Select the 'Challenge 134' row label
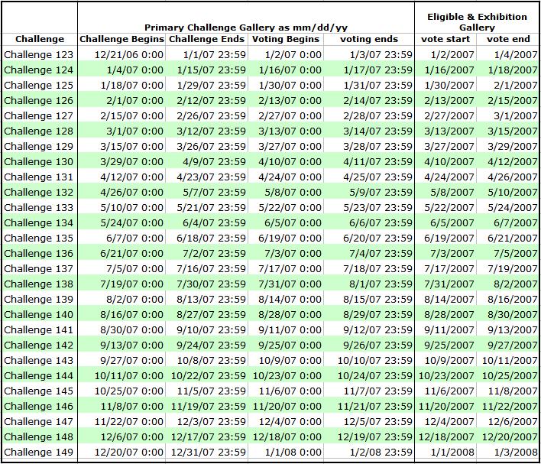This screenshot has width=541, height=464. tap(39, 222)
